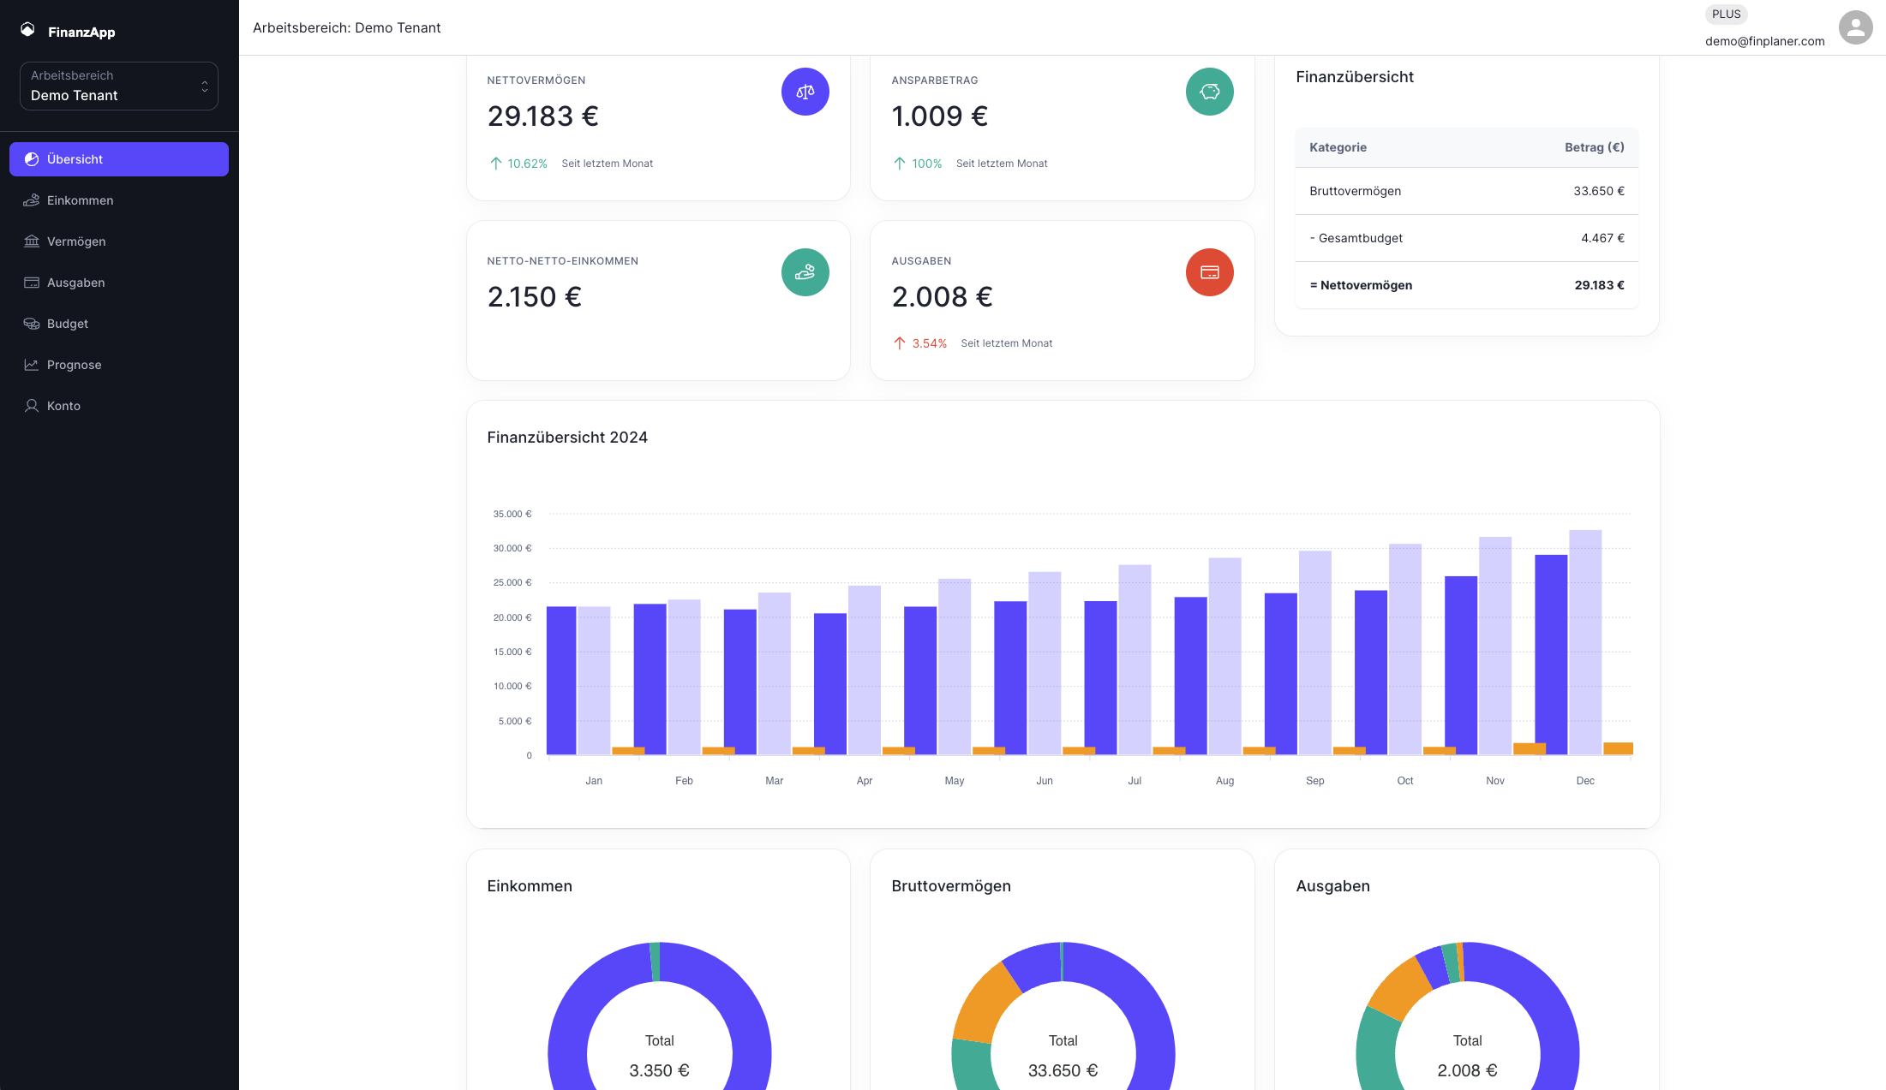Navigate to Ausgaben in sidebar
This screenshot has width=1886, height=1090.
(x=119, y=283)
